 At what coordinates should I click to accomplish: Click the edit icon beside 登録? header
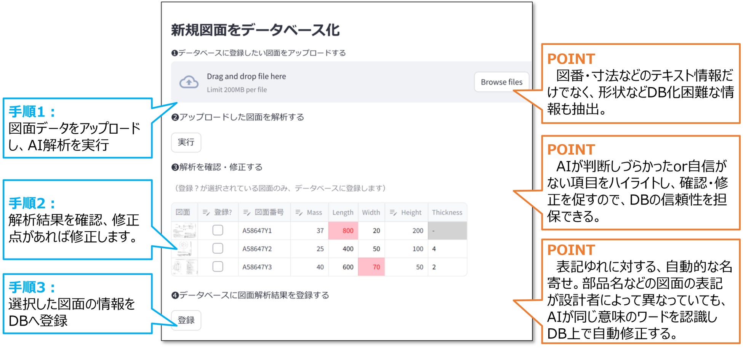tap(206, 213)
